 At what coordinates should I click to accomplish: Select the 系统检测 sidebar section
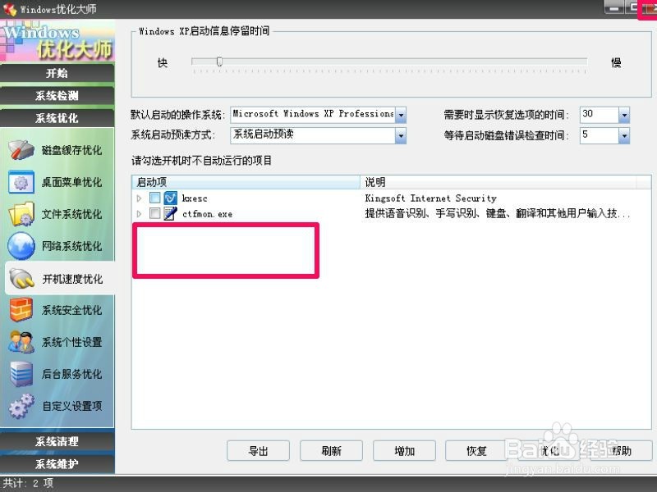click(57, 96)
